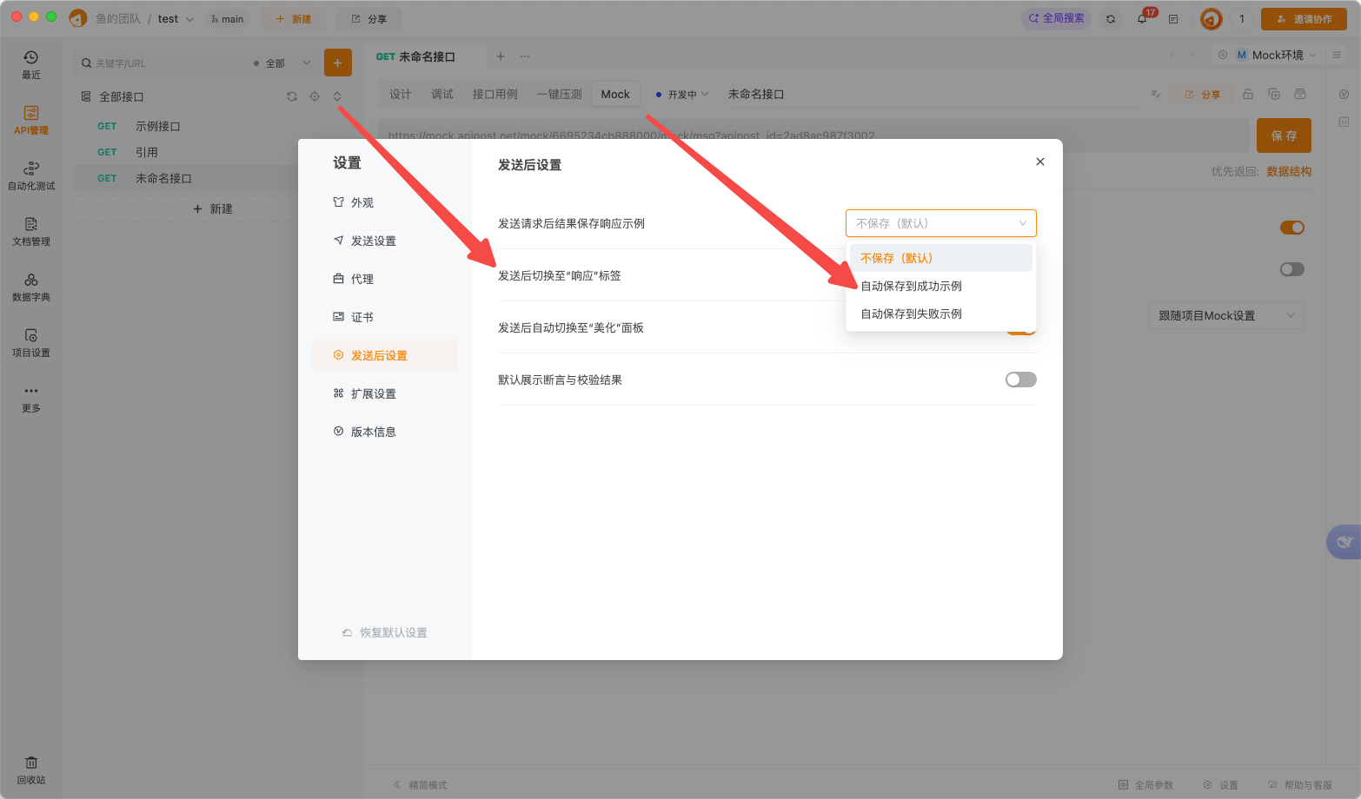This screenshot has width=1361, height=799.
Task: Click the sync refresh icon in top bar
Action: (x=1111, y=18)
